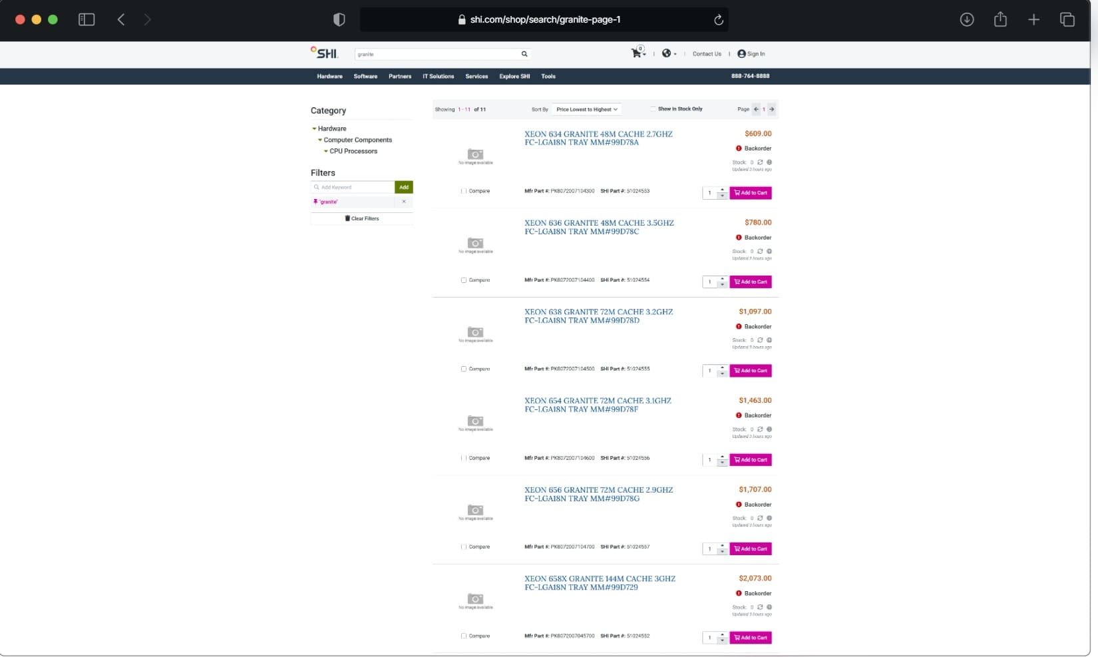Click the Sign In user icon
Viewport: 1098px width, 657px height.
point(741,54)
